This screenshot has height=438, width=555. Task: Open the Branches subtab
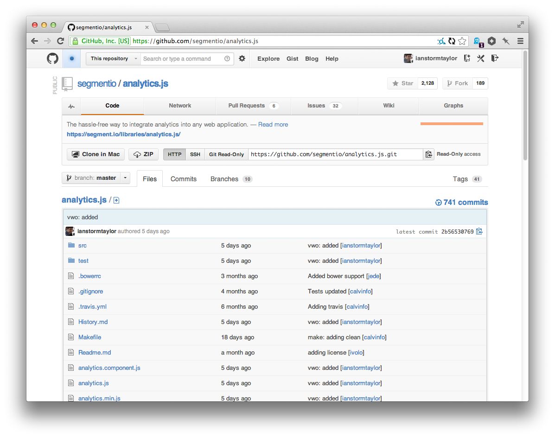pos(231,179)
